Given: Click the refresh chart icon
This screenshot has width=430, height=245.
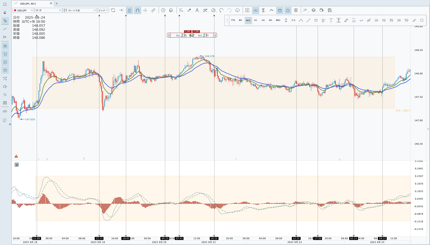Looking at the screenshot, I should 113,10.
